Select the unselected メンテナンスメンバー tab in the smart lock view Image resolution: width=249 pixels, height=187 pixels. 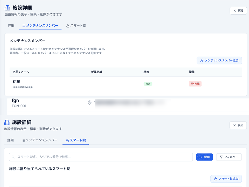point(39,140)
